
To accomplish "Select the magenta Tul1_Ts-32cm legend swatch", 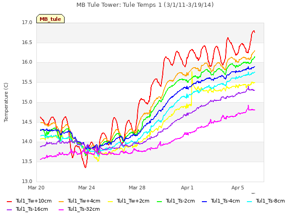I will pyautogui.click(x=61, y=210).
